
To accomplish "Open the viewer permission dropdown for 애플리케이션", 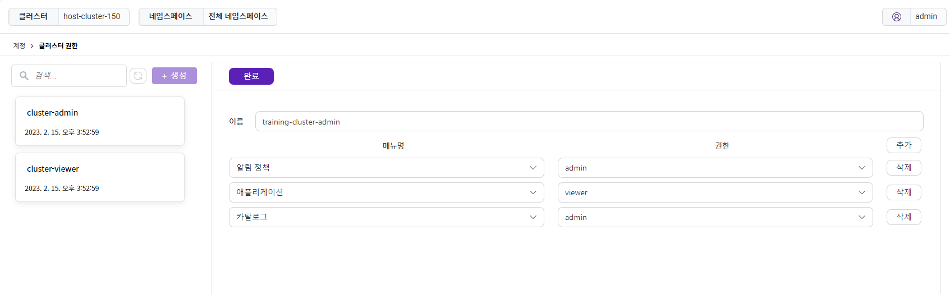I will pos(715,192).
